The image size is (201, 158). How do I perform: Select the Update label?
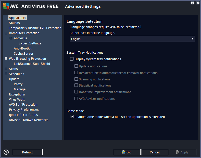14,79
